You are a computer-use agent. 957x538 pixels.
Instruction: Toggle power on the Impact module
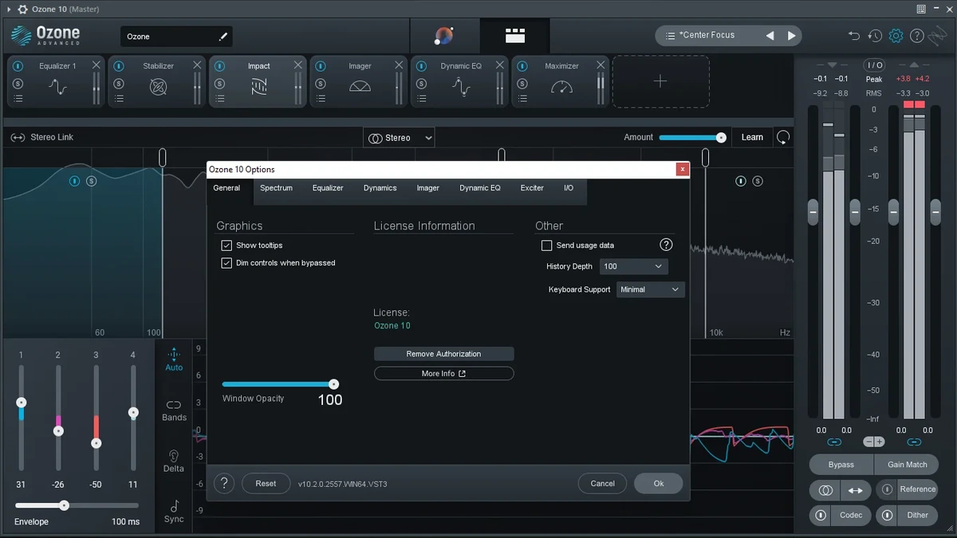219,66
